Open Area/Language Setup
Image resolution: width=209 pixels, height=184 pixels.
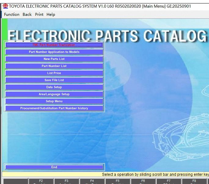pyautogui.click(x=54, y=94)
